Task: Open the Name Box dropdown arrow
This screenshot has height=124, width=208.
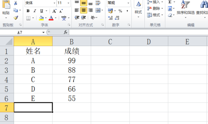Action: [43, 32]
